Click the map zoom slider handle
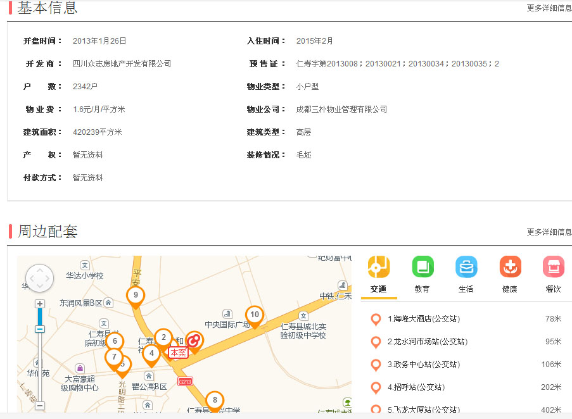572x419 pixels. tap(40, 329)
